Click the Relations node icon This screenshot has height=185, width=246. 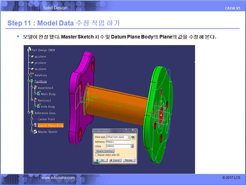(x=32, y=75)
